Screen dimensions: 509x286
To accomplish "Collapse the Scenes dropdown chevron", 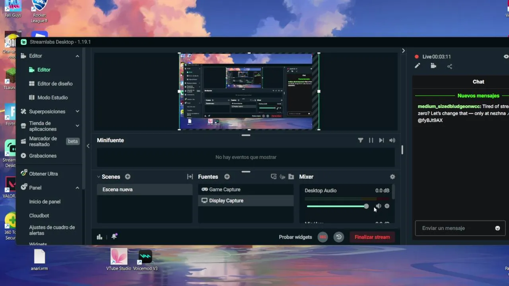I will [99, 177].
